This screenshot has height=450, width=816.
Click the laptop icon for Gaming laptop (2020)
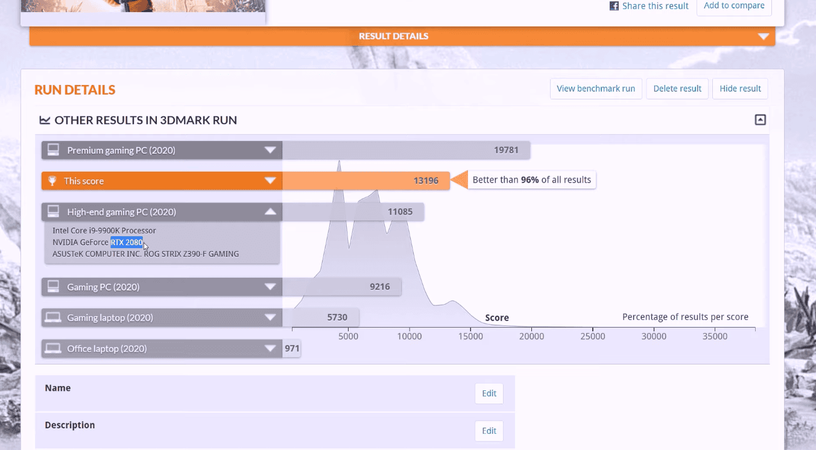pos(53,317)
